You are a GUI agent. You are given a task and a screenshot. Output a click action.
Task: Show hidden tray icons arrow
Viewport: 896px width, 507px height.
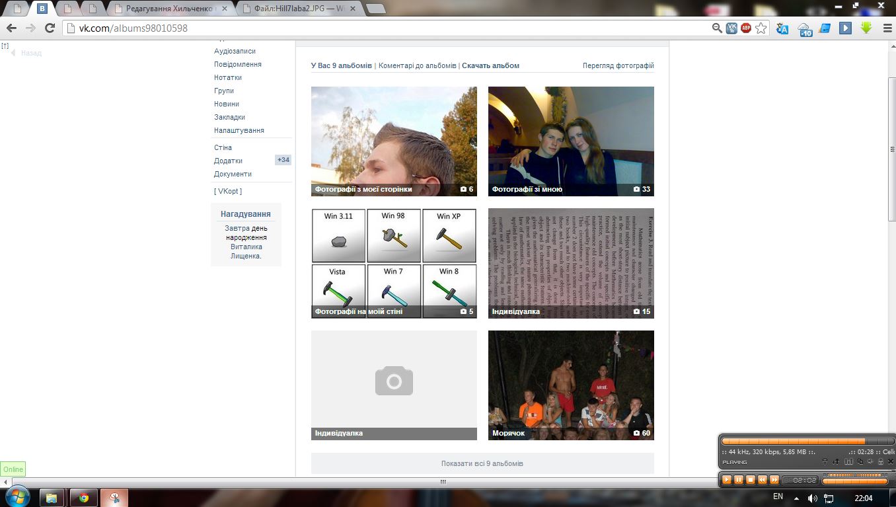coord(796,498)
